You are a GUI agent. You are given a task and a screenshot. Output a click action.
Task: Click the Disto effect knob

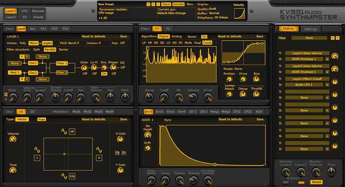coord(84,67)
